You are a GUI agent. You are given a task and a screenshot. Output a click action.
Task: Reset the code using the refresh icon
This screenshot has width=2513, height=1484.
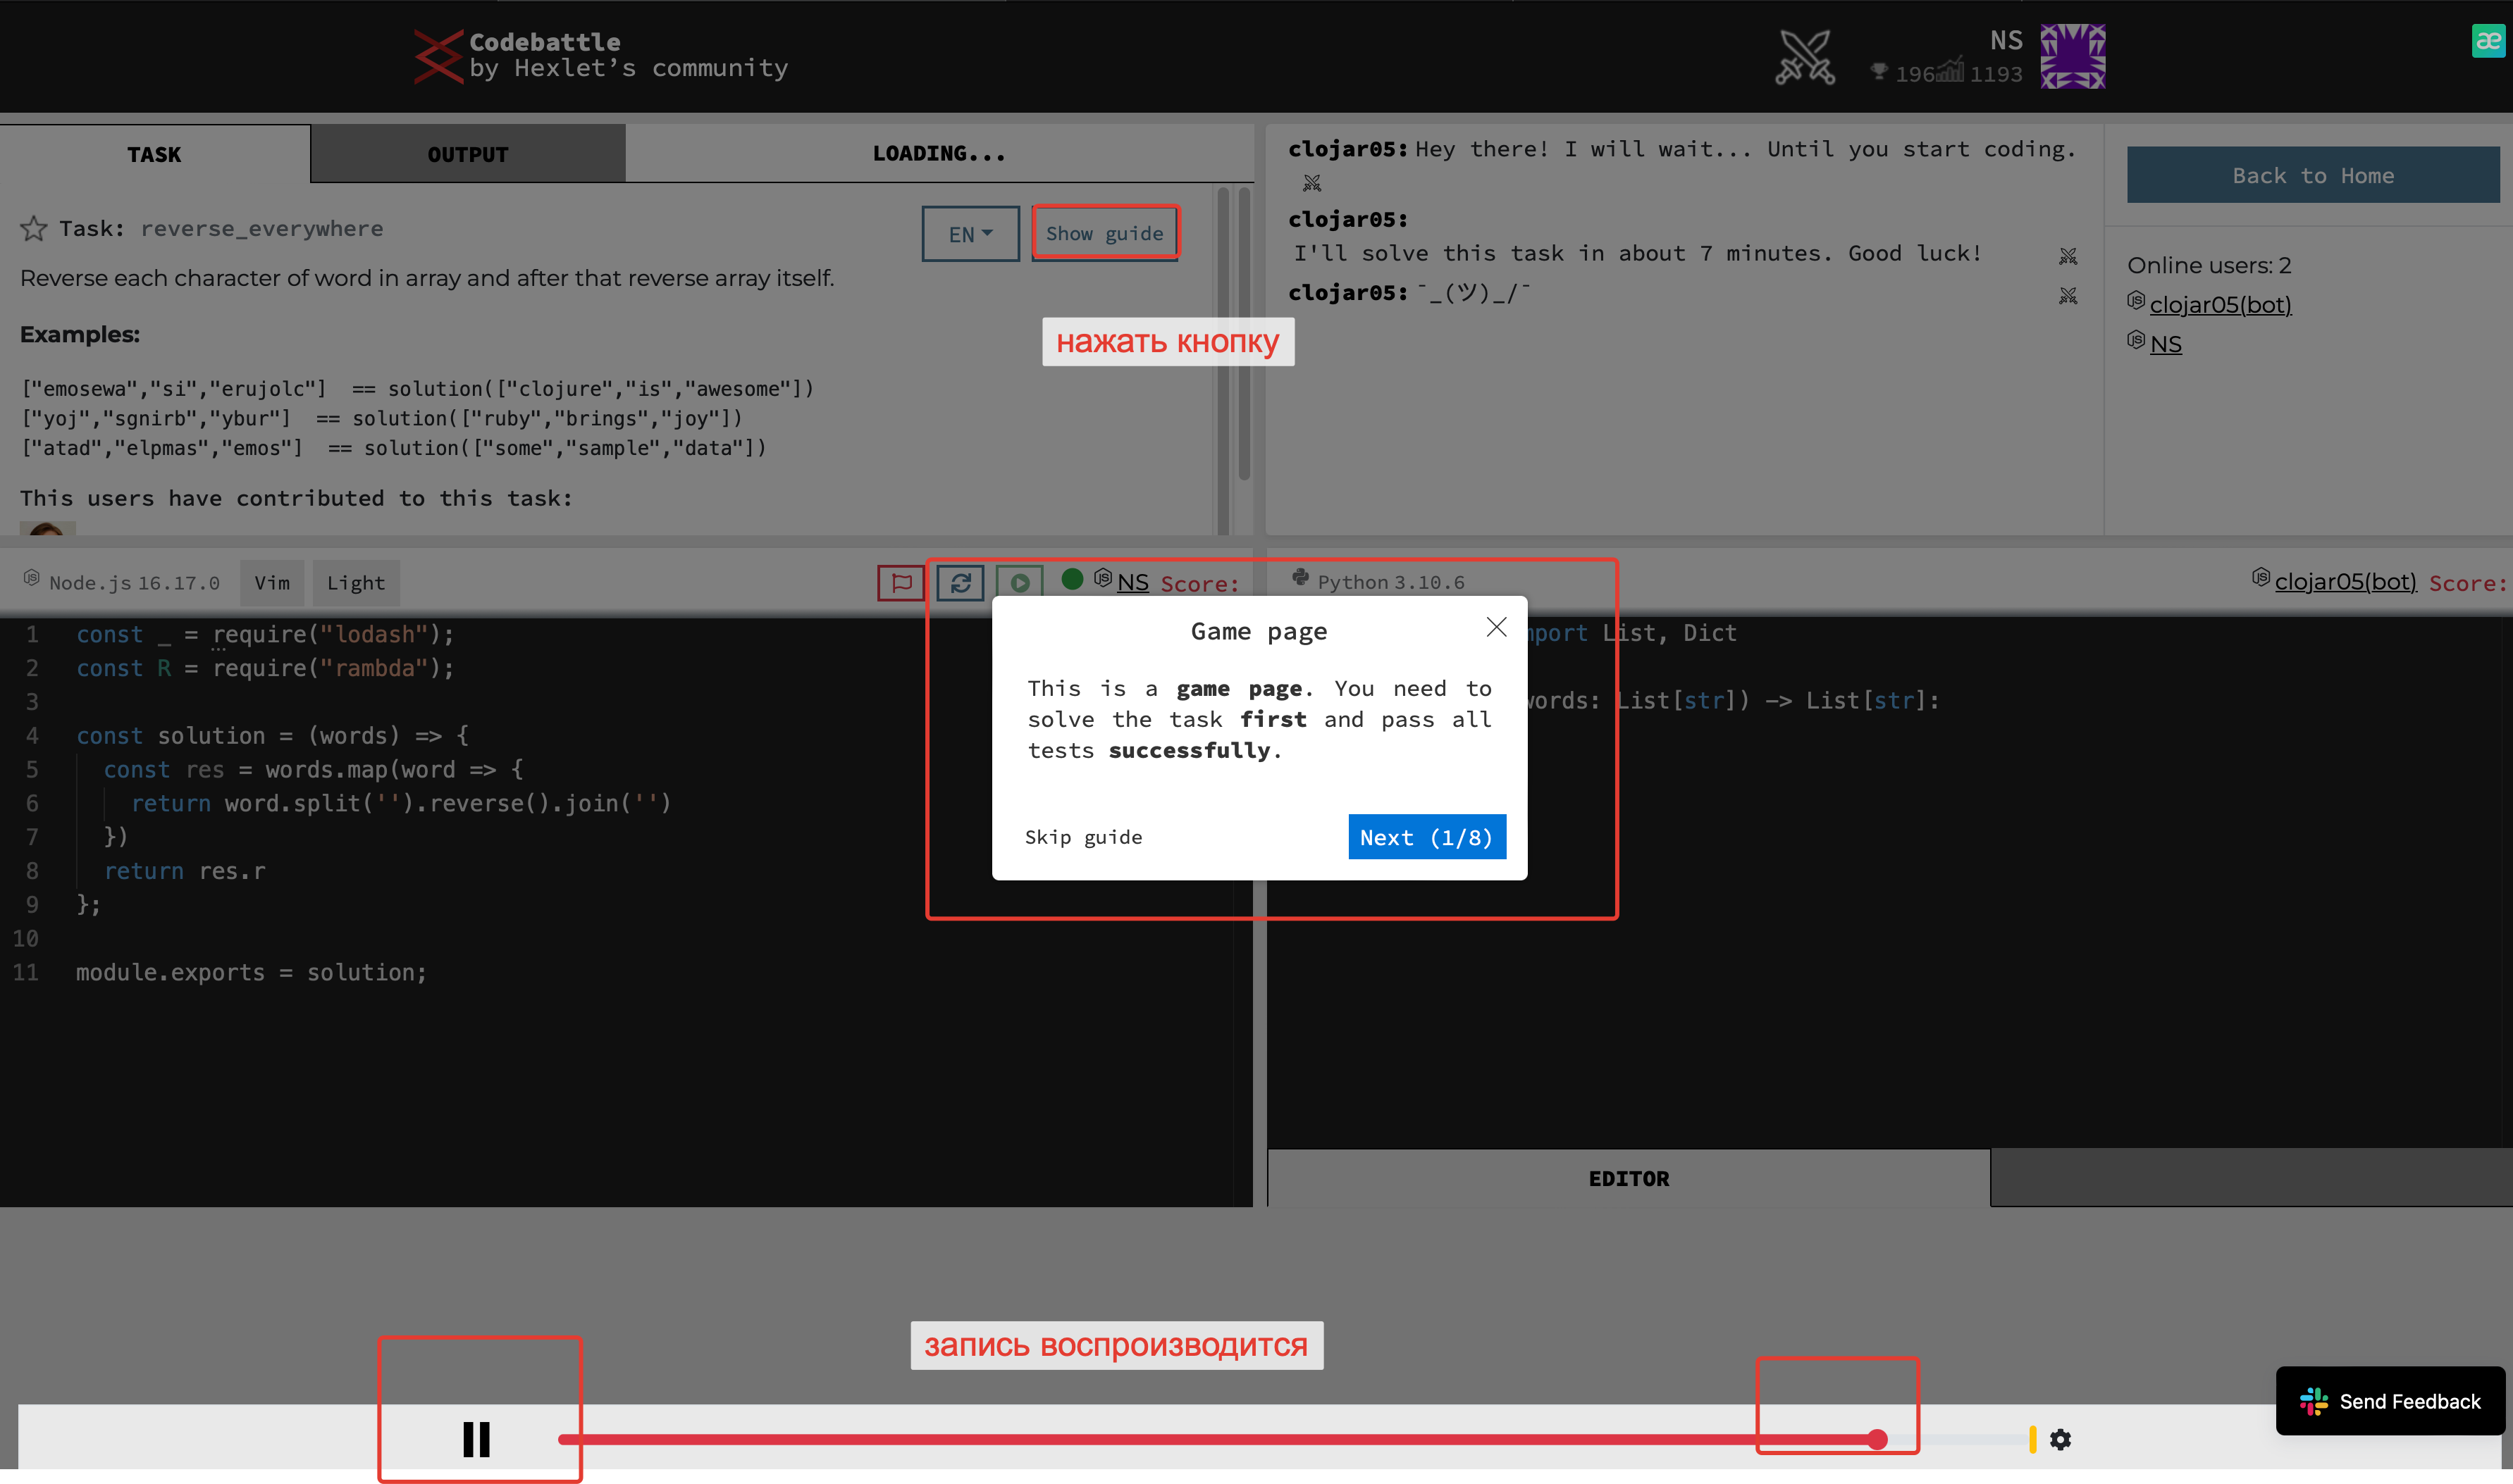pos(961,582)
